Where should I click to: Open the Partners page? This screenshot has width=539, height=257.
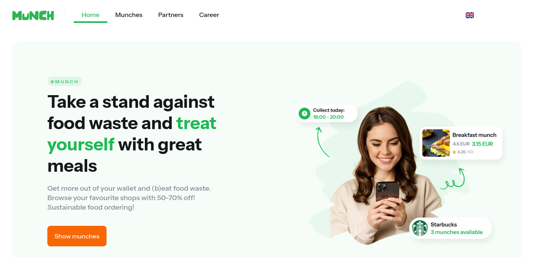pos(171,15)
